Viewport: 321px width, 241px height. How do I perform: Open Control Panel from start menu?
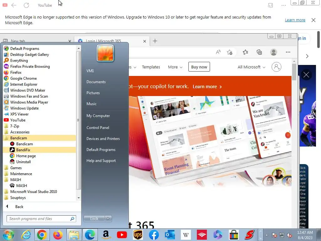[x=98, y=128]
